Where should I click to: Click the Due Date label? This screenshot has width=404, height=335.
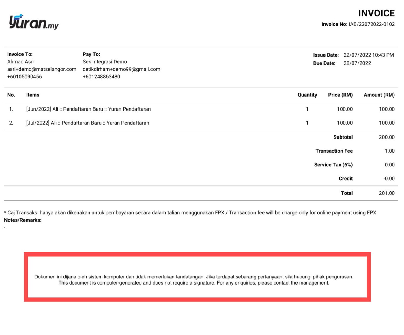tap(324, 63)
